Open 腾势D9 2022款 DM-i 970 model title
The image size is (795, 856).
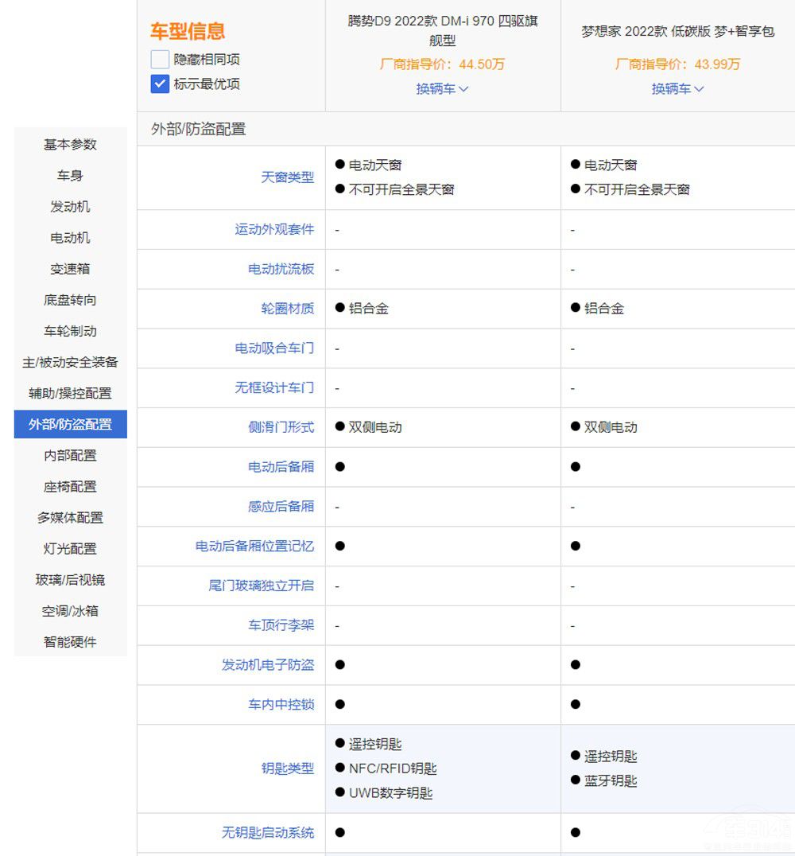point(442,30)
